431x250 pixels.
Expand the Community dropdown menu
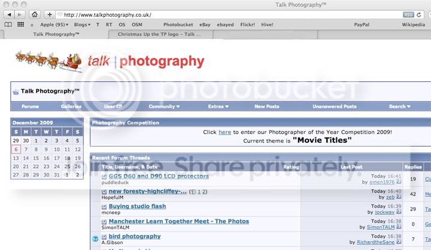pyautogui.click(x=164, y=106)
